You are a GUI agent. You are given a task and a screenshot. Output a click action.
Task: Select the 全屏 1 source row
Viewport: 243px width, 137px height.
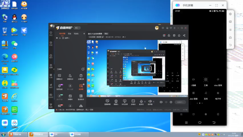70,38
